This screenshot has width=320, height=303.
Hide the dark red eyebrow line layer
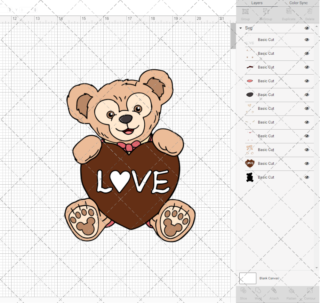307,67
